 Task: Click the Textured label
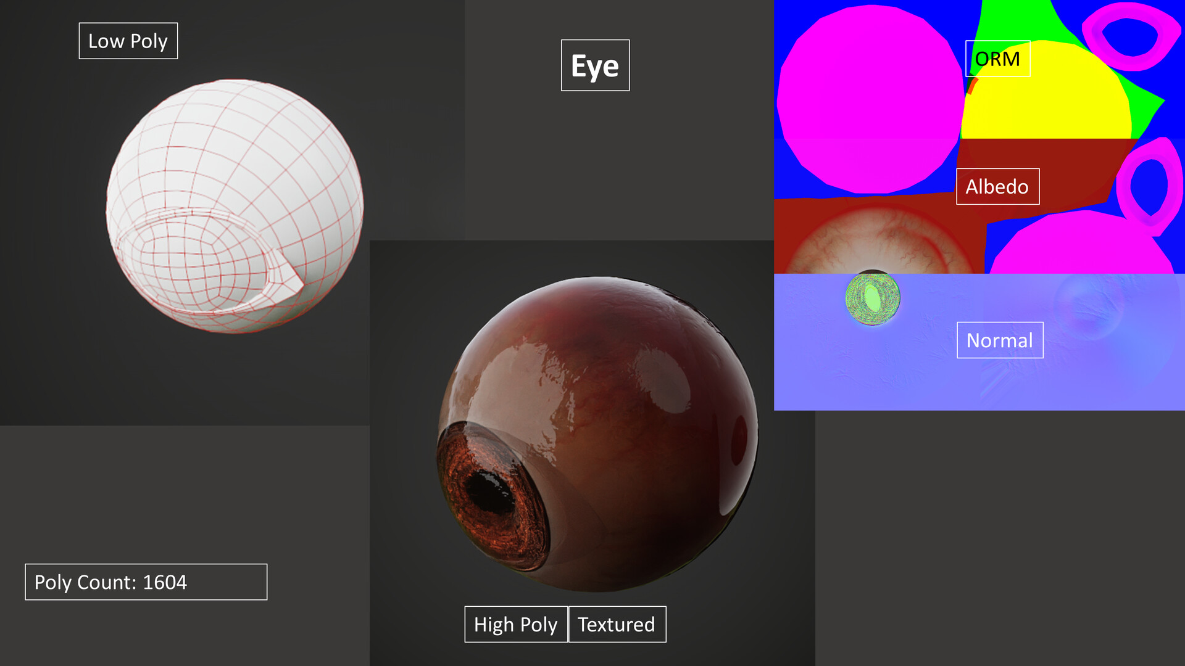click(x=617, y=624)
